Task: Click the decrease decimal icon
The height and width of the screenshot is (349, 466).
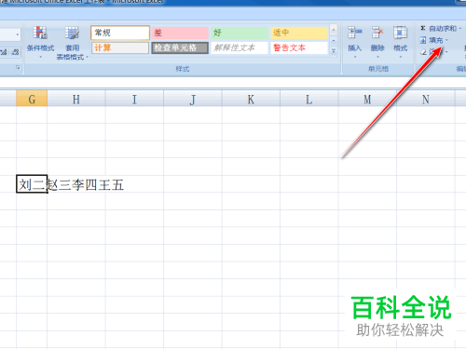Action: coord(15,52)
